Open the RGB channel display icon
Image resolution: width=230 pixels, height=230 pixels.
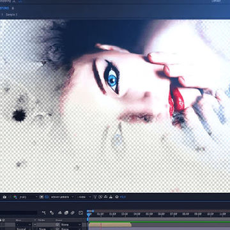tap(15, 197)
